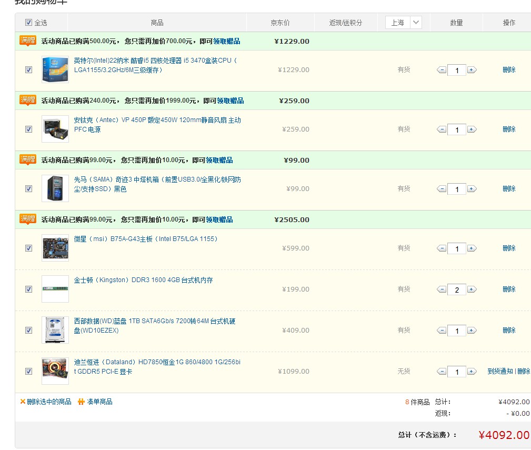Click the quantity field for Dataland graphics card
Image resolution: width=531 pixels, height=450 pixels.
tap(457, 372)
